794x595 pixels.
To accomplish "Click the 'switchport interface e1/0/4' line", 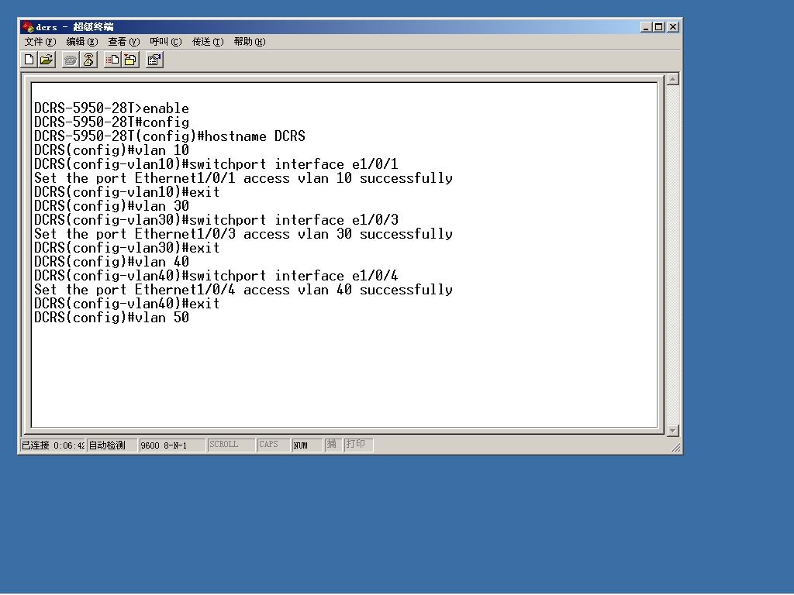I will tap(216, 276).
